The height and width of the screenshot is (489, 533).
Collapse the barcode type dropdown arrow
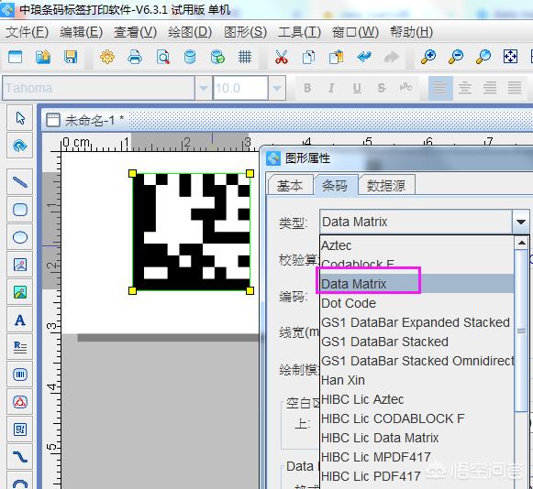click(521, 222)
